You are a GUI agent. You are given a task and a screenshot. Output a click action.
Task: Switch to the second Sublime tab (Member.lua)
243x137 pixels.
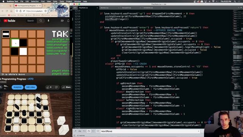tap(109, 8)
